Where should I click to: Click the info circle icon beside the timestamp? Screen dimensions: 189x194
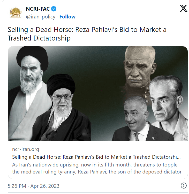click(x=184, y=186)
